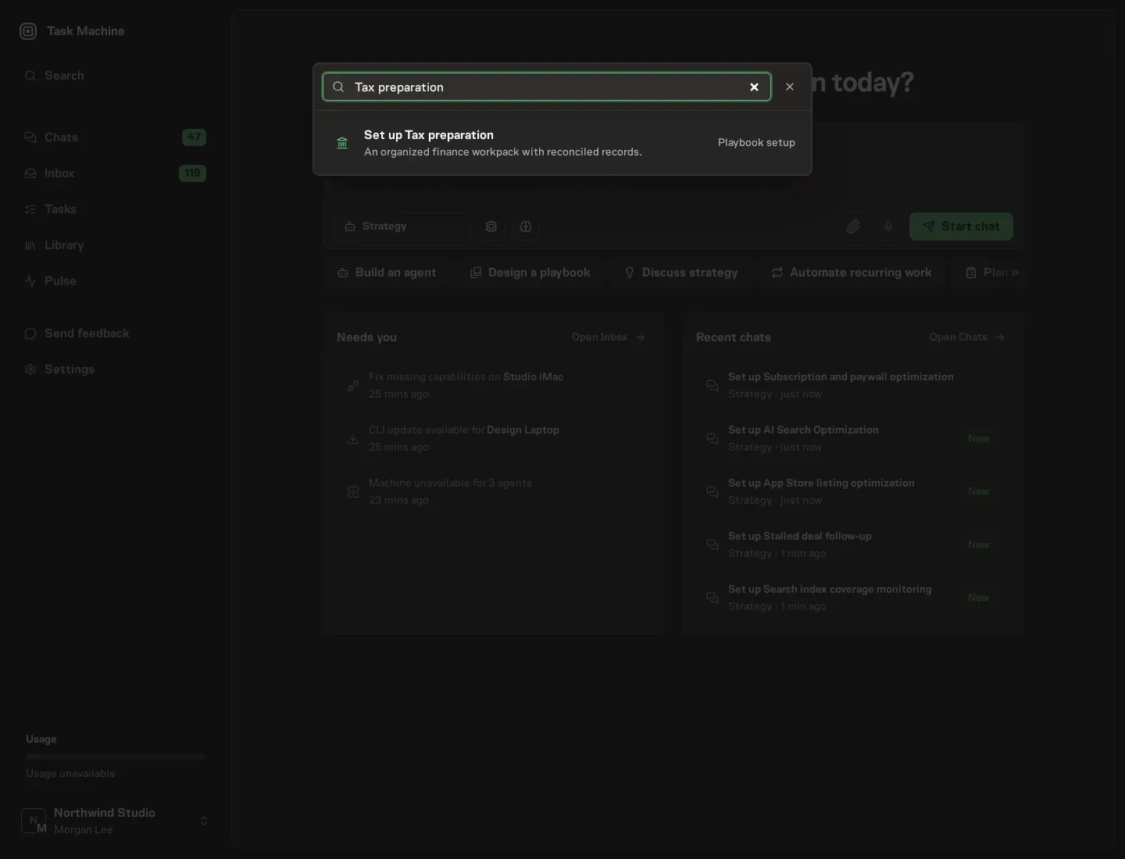
Task: Open the Strategy agent selector
Action: click(x=402, y=226)
